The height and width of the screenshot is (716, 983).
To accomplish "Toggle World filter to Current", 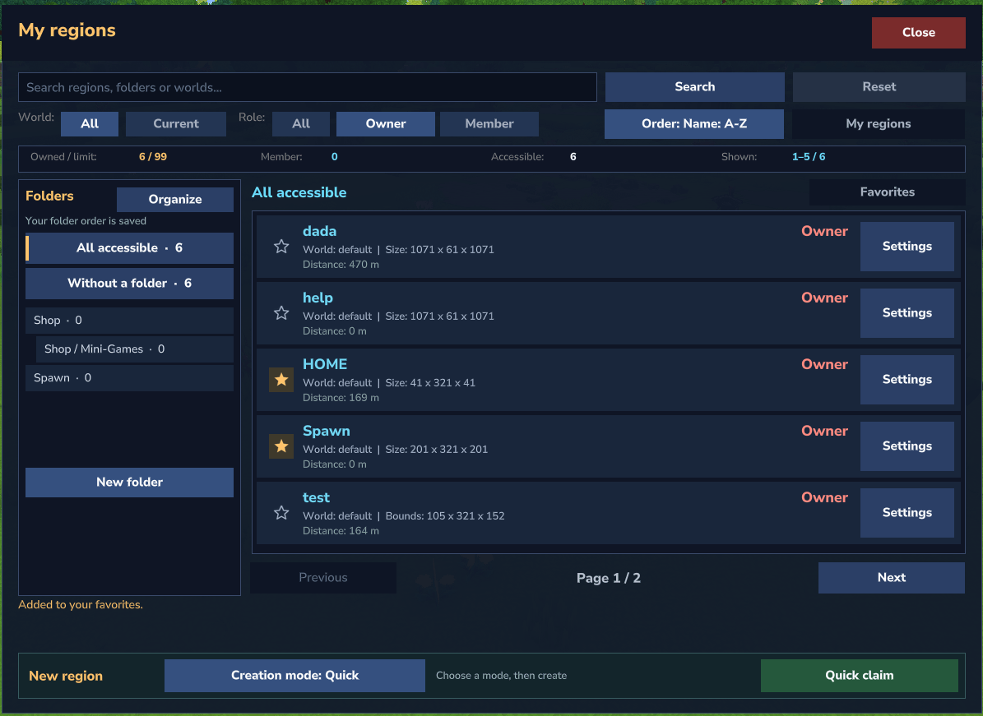I will pos(176,124).
